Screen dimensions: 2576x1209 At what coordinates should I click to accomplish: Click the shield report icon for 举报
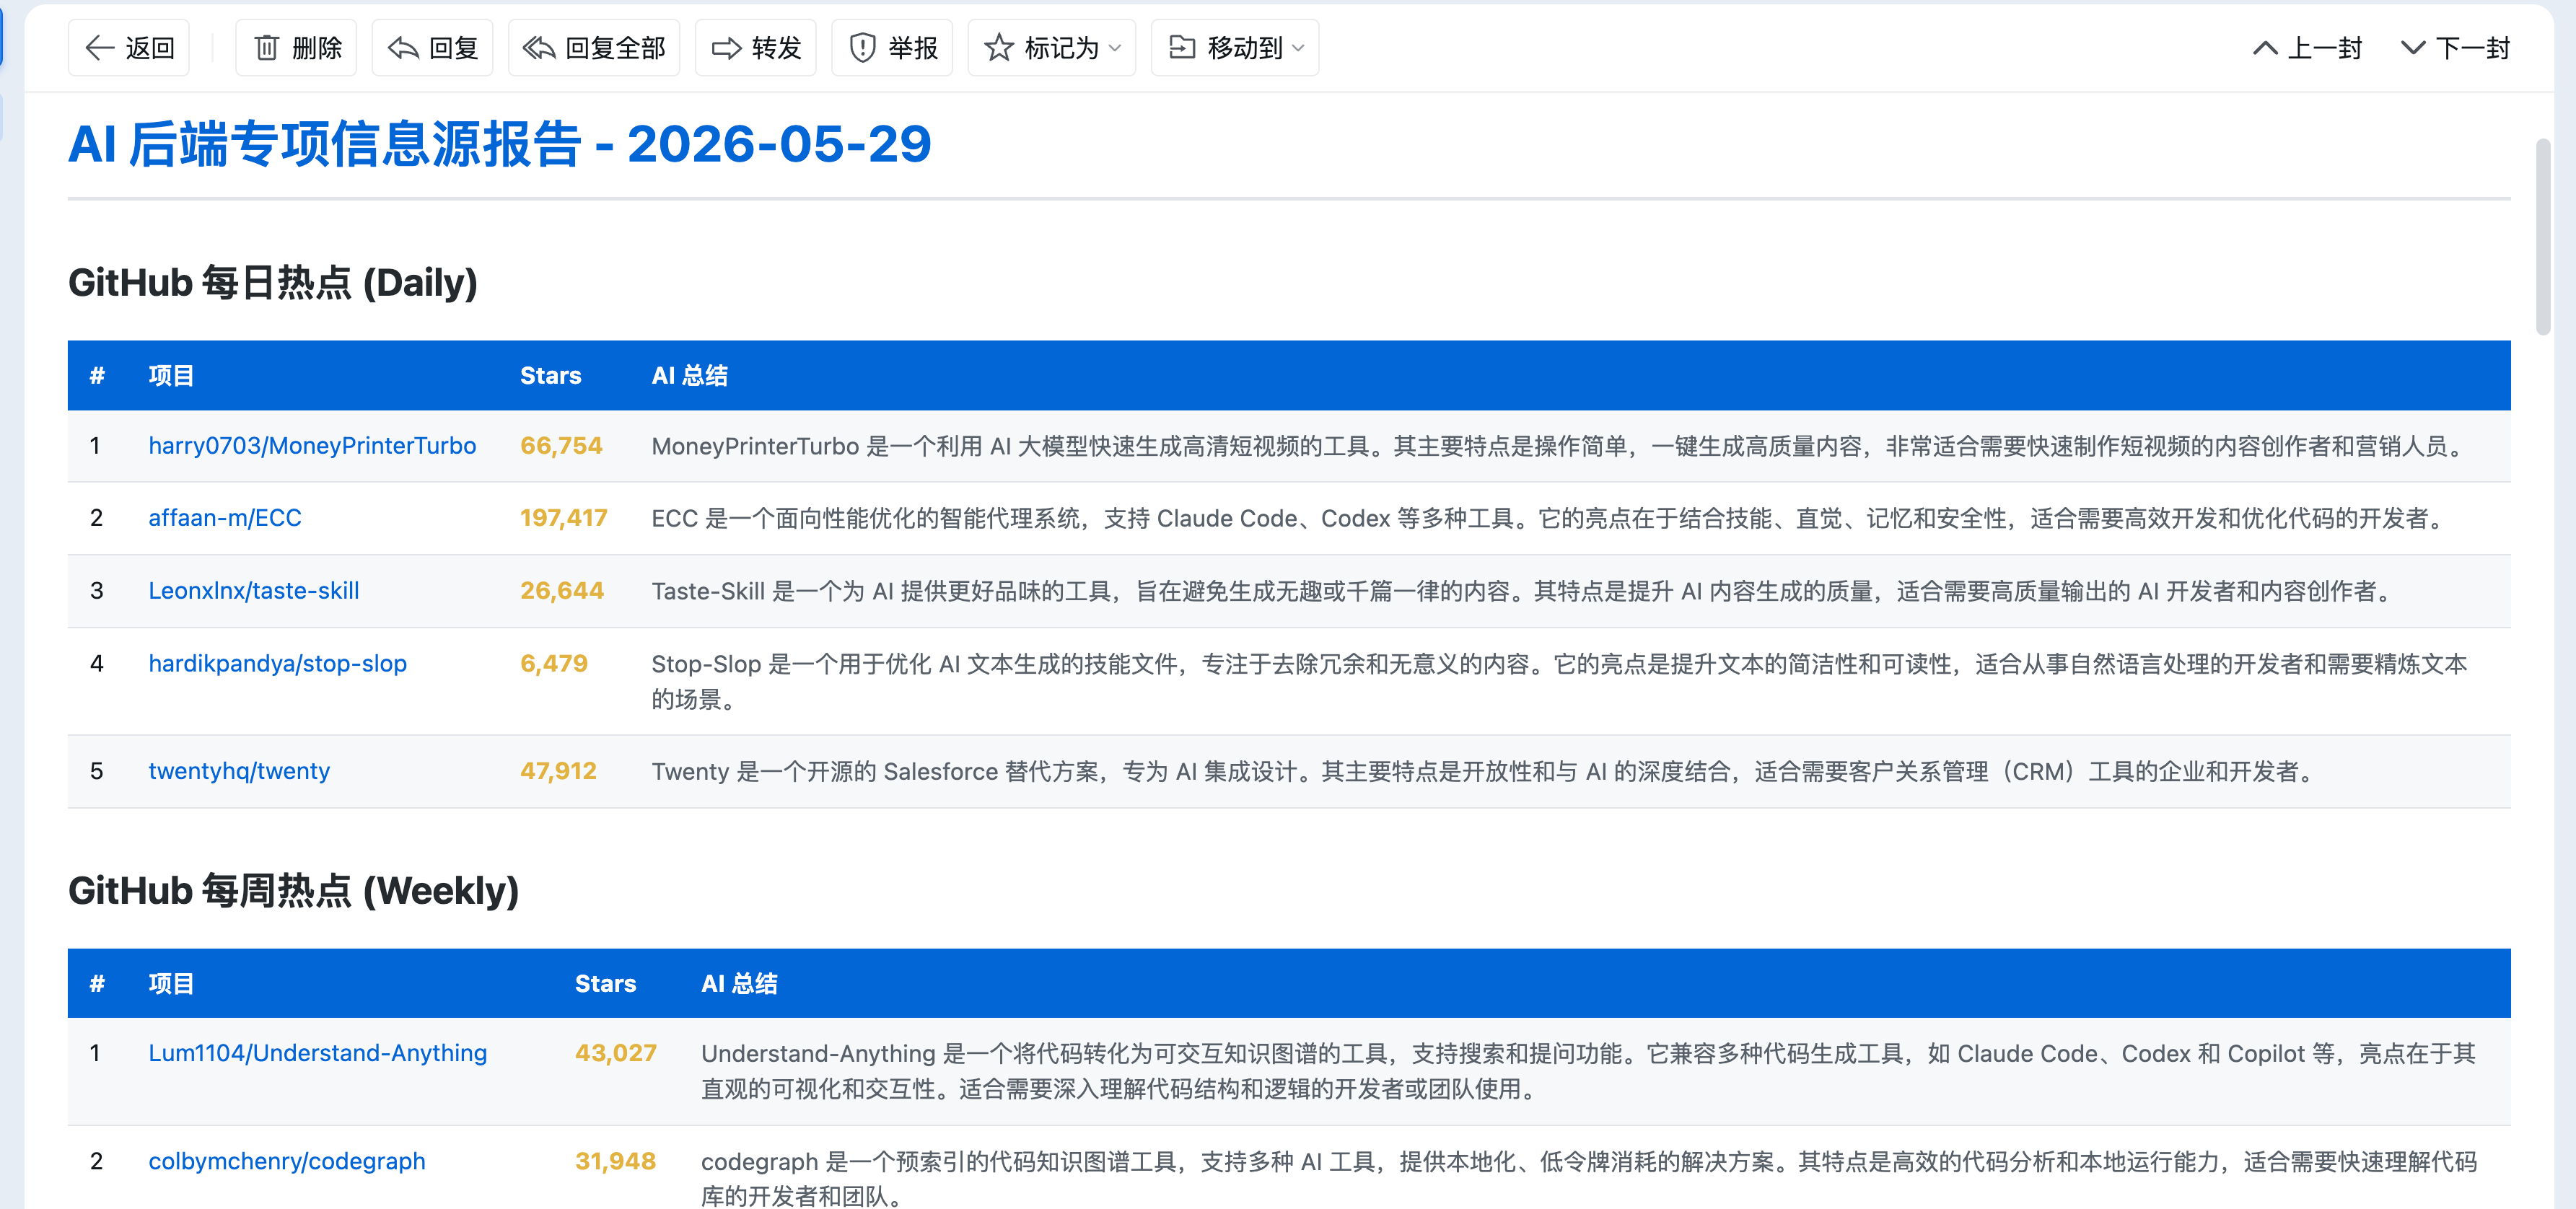coord(862,48)
